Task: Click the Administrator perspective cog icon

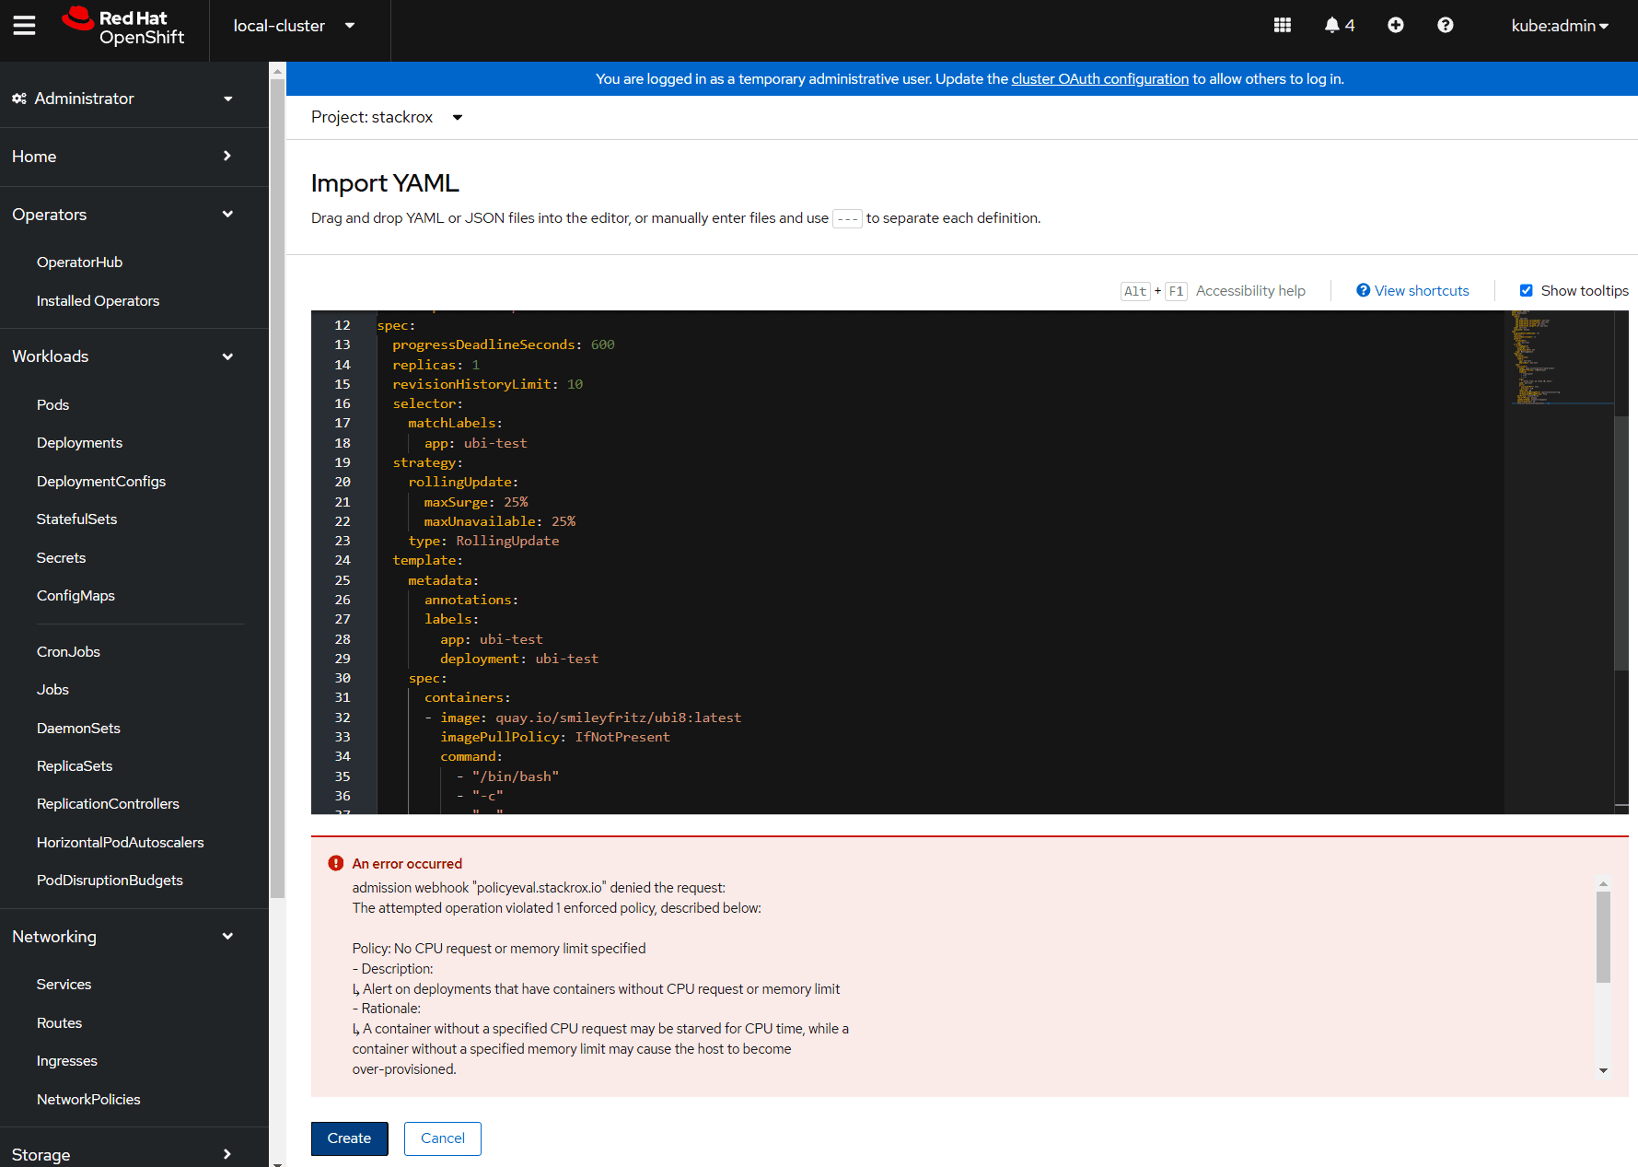Action: tap(19, 99)
